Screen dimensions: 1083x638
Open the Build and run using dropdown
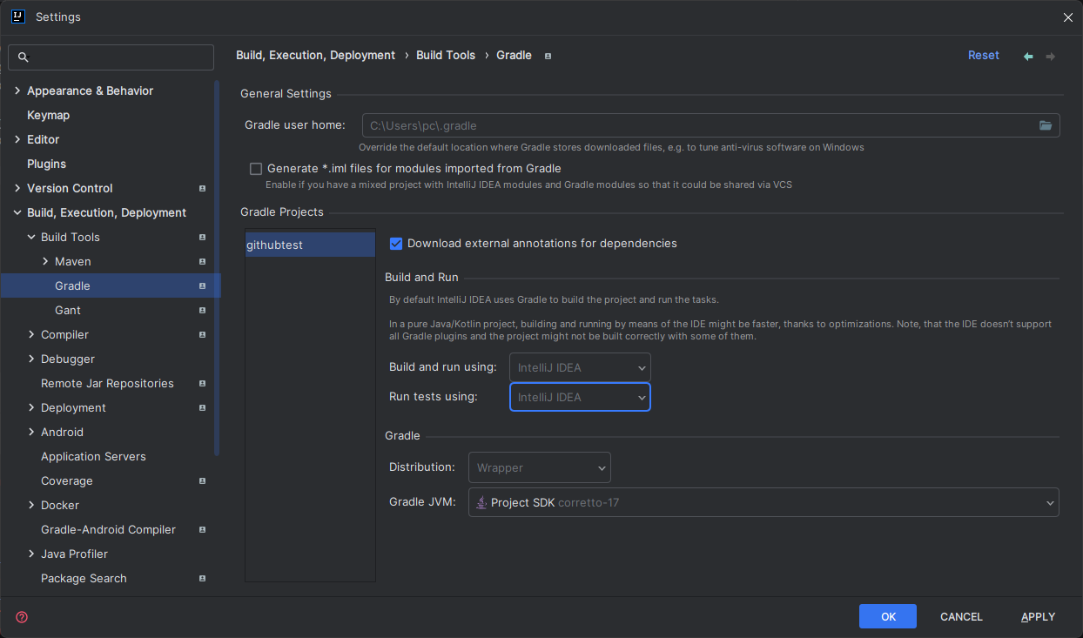[580, 367]
